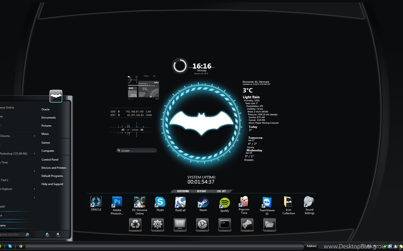
Task: Click the RESTART button below system uptime
Action: click(202, 191)
